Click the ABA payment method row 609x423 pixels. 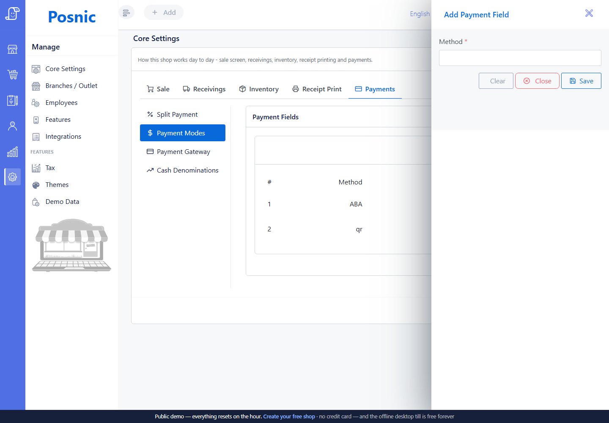tap(343, 204)
